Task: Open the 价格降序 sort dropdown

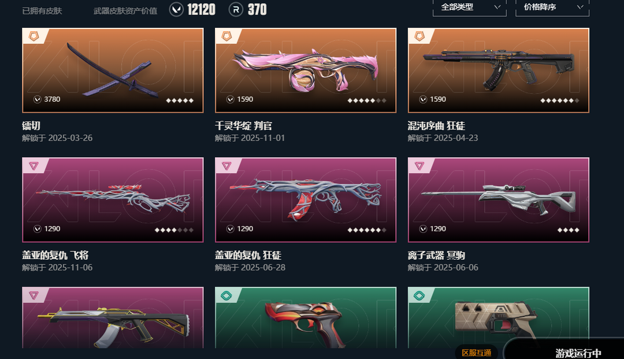Action: point(552,7)
